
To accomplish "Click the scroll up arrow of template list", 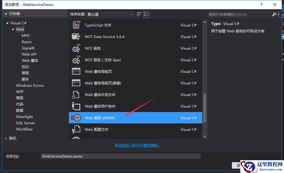I will 205,22.
